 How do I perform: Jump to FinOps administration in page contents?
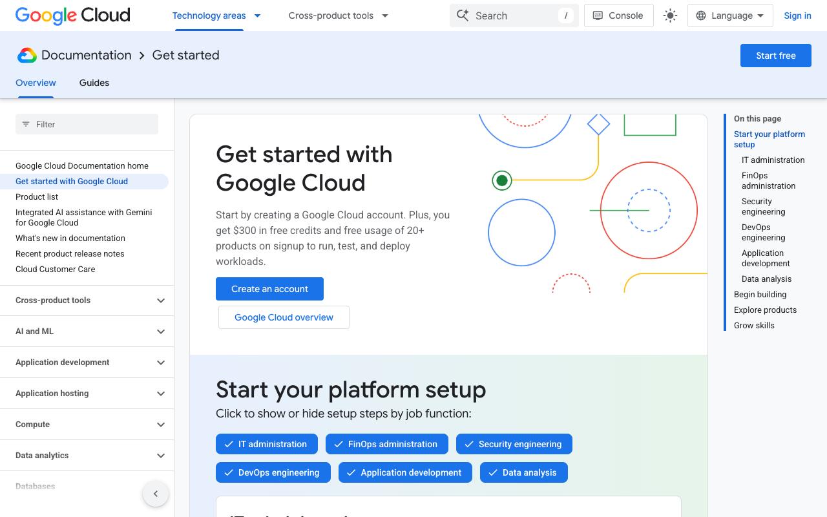[769, 181]
